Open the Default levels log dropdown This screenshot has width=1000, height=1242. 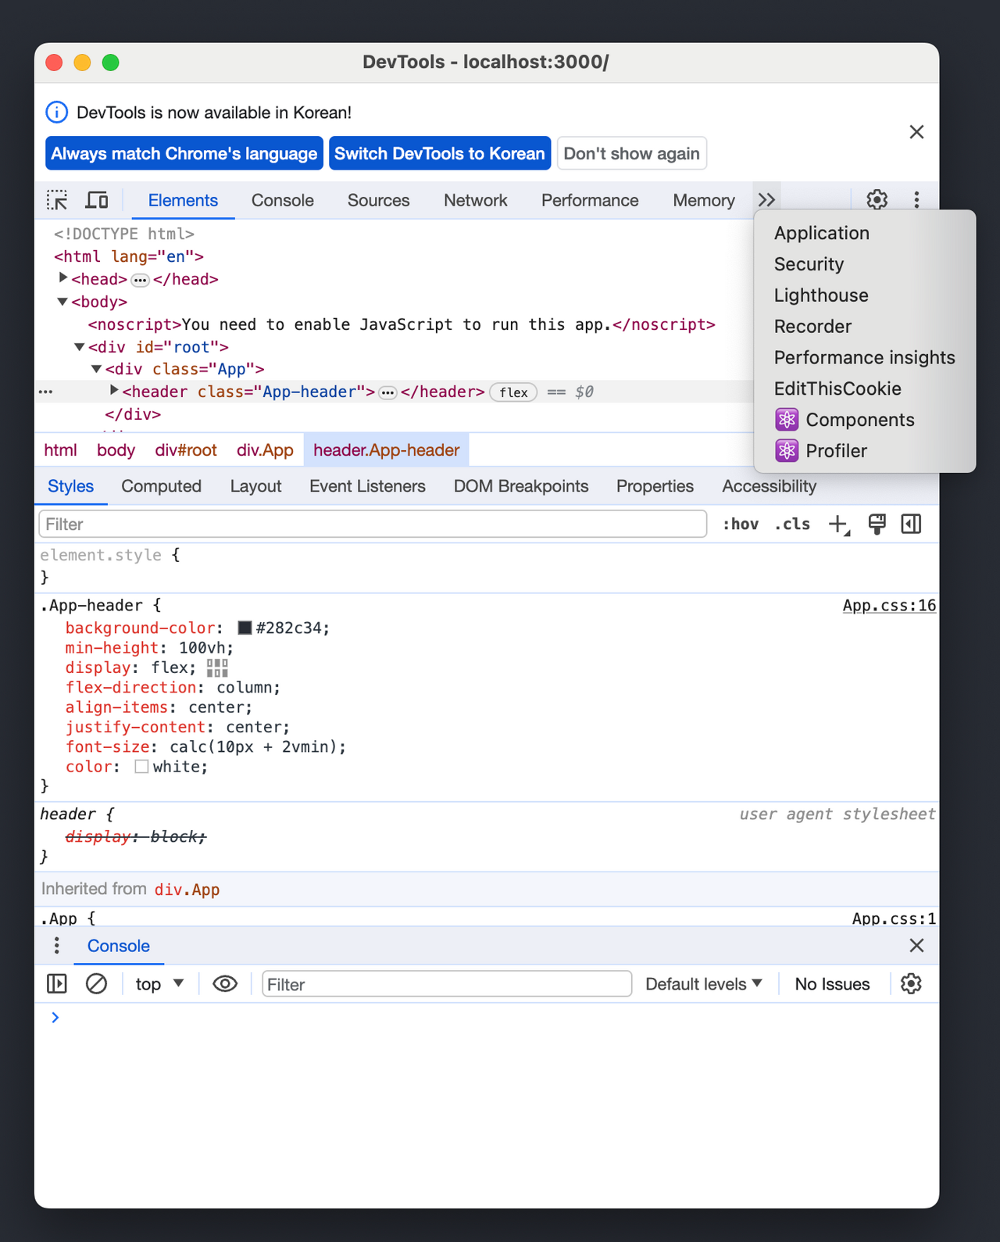[x=703, y=984]
